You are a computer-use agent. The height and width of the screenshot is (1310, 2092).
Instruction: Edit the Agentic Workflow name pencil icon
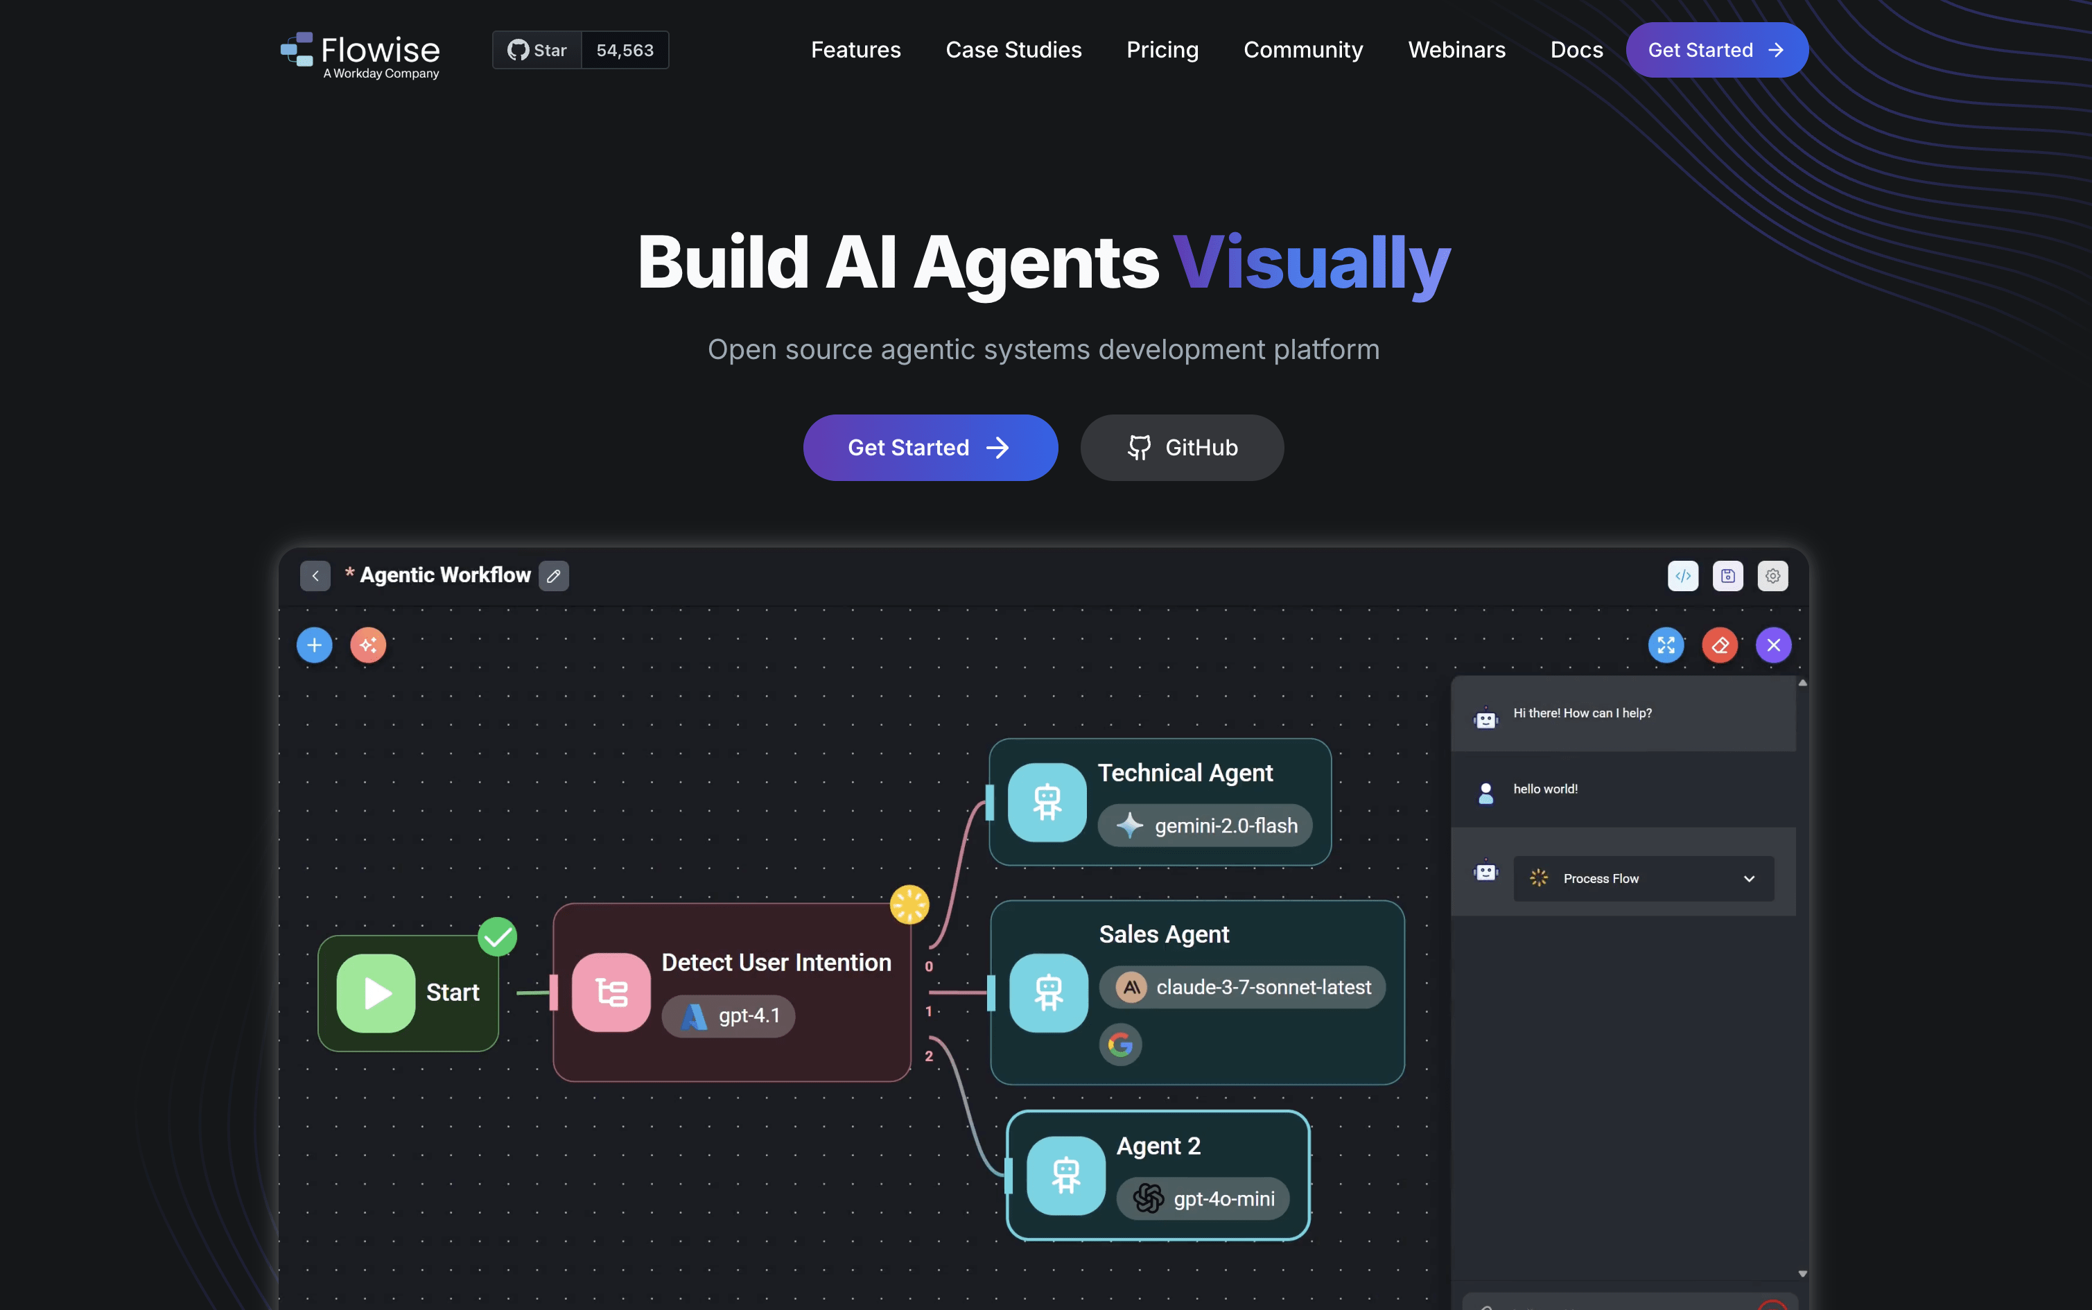554,576
